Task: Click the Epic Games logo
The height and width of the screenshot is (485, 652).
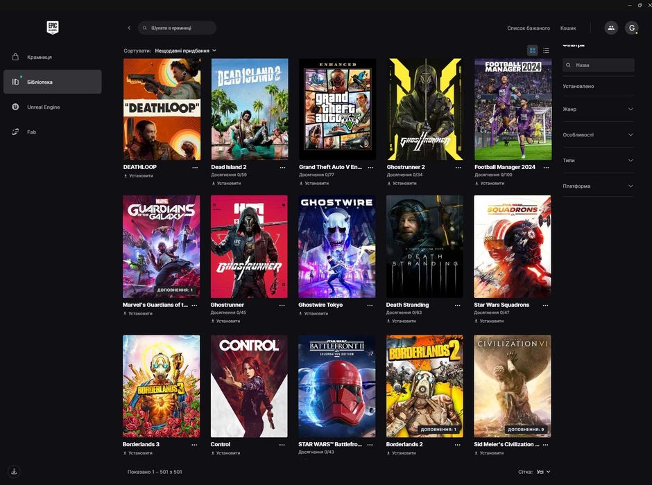Action: click(53, 28)
